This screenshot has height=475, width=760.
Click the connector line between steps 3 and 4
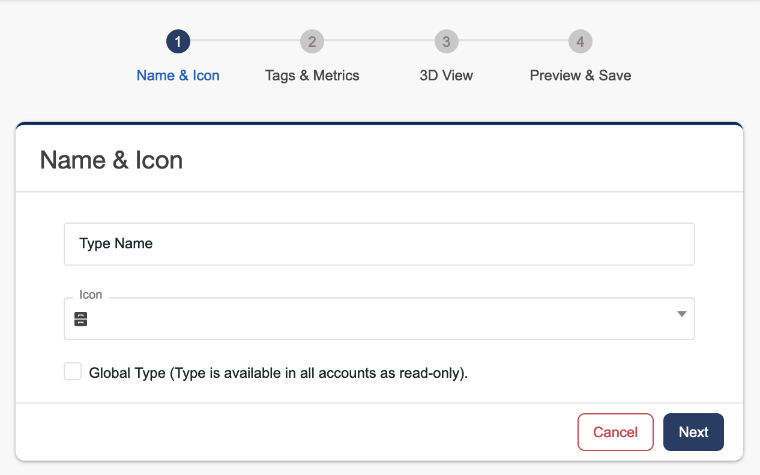click(513, 40)
